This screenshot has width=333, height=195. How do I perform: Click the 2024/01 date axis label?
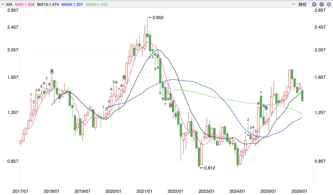[237, 191]
